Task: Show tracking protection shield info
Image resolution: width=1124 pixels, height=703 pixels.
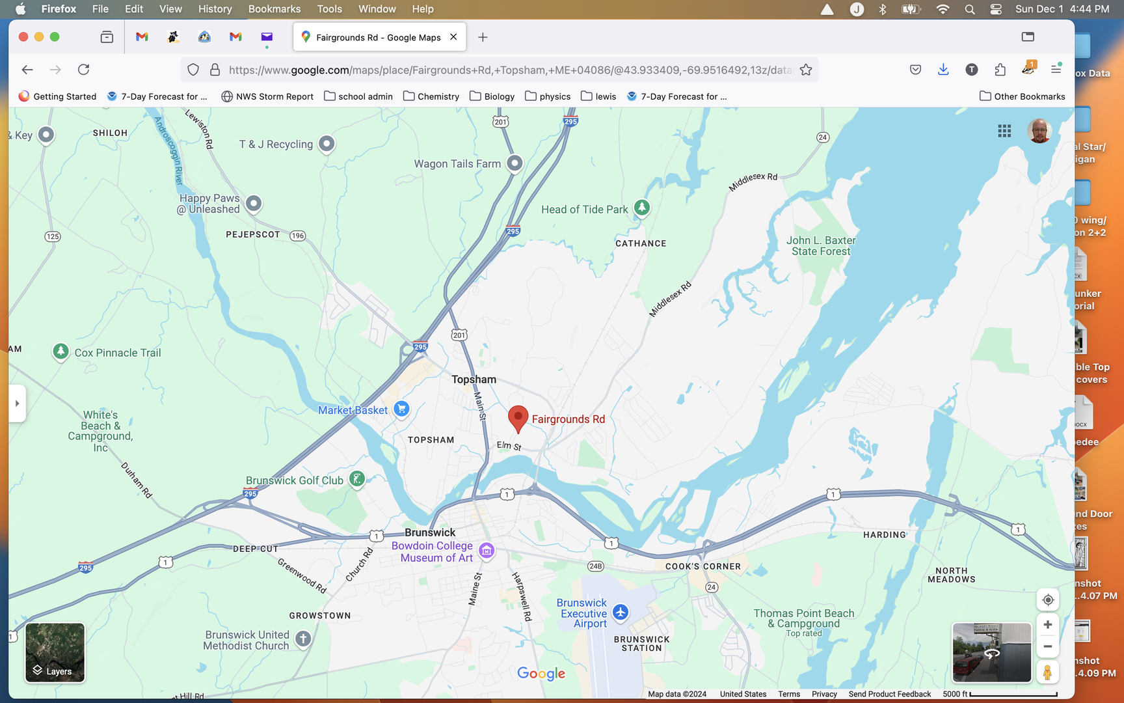Action: coord(193,70)
